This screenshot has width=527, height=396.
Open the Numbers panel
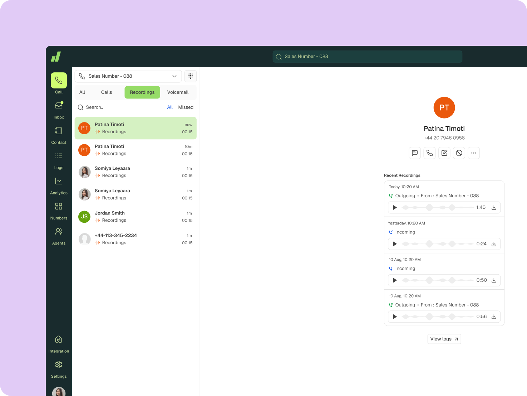pos(59,206)
